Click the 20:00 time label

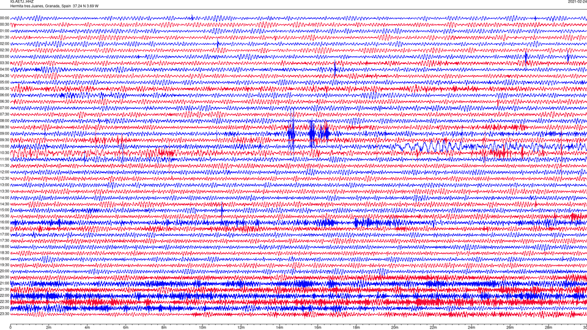(x=4, y=271)
